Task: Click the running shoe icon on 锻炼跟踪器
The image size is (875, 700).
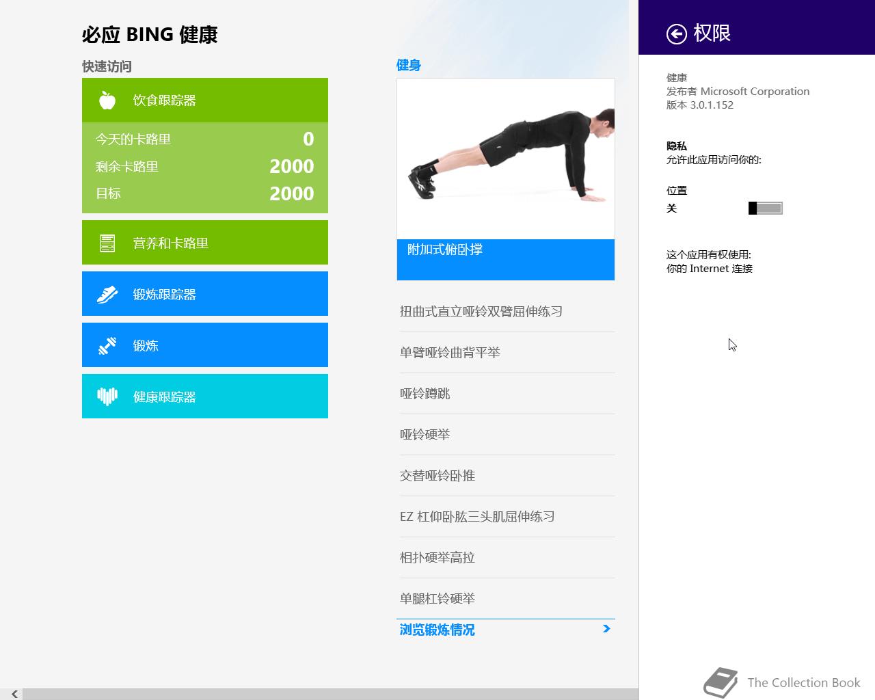Action: point(107,294)
